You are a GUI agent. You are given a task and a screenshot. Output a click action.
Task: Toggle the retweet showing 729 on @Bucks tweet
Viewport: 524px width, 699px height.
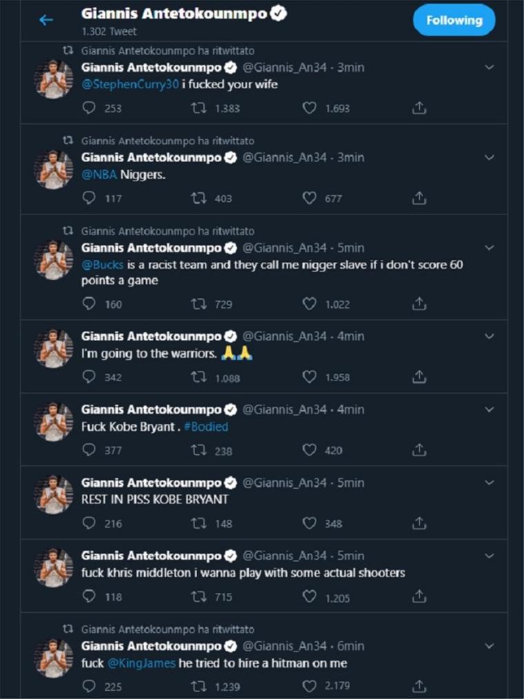(x=199, y=304)
